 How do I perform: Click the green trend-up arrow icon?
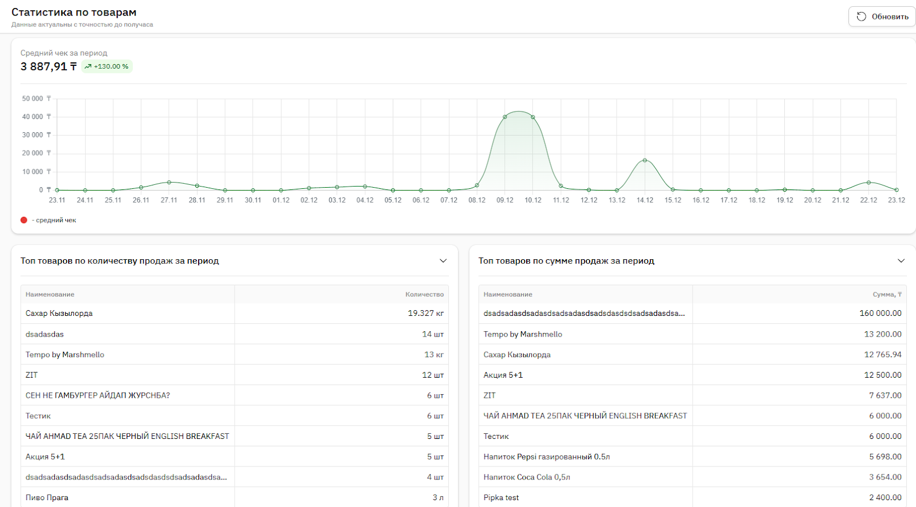pos(88,66)
